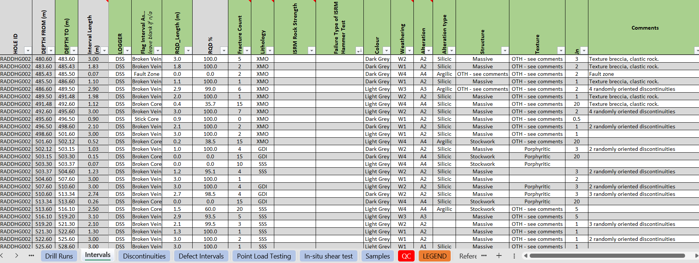The height and width of the screenshot is (263, 699).
Task: Go to the Point Load Testing tab
Action: (264, 256)
